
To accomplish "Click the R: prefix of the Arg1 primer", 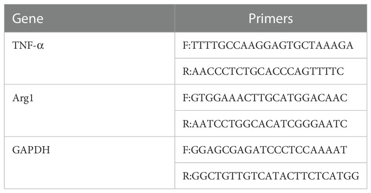I will point(187,124).
